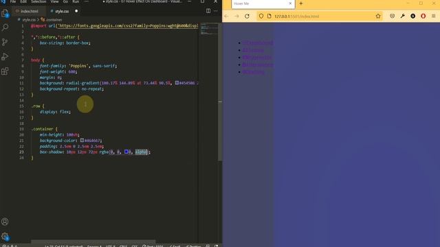Image resolution: width=440 pixels, height=247 pixels.
Task: Reload the browser page
Action: [247, 16]
